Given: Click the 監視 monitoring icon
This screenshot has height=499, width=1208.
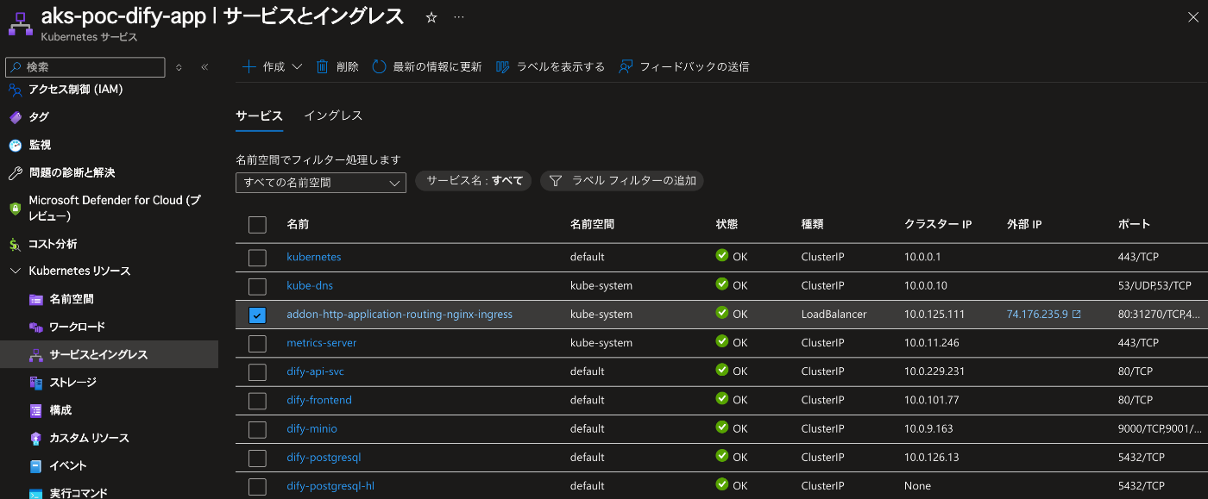Looking at the screenshot, I should click(x=15, y=145).
